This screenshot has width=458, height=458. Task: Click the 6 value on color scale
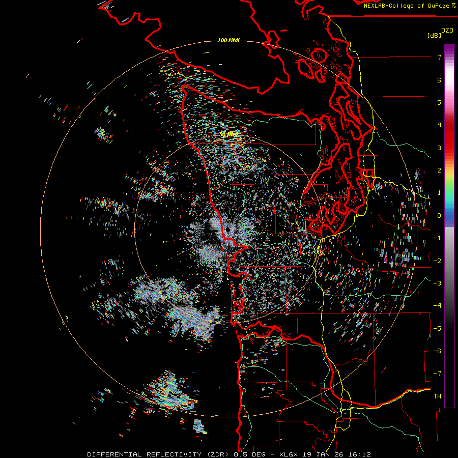pyautogui.click(x=439, y=80)
